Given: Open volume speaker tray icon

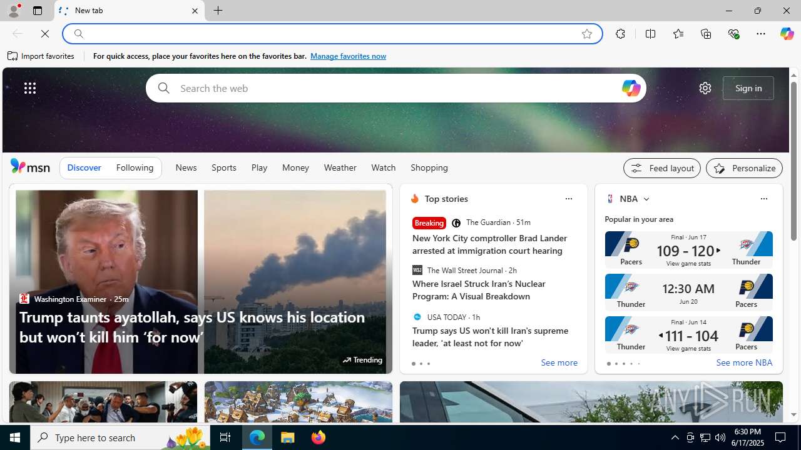Looking at the screenshot, I should click(x=720, y=437).
